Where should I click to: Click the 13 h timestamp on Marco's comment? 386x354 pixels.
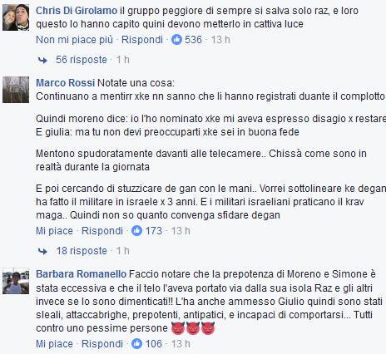(181, 231)
